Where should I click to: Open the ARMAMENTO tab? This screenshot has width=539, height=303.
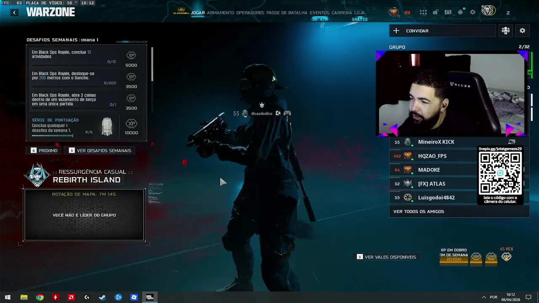click(x=220, y=13)
